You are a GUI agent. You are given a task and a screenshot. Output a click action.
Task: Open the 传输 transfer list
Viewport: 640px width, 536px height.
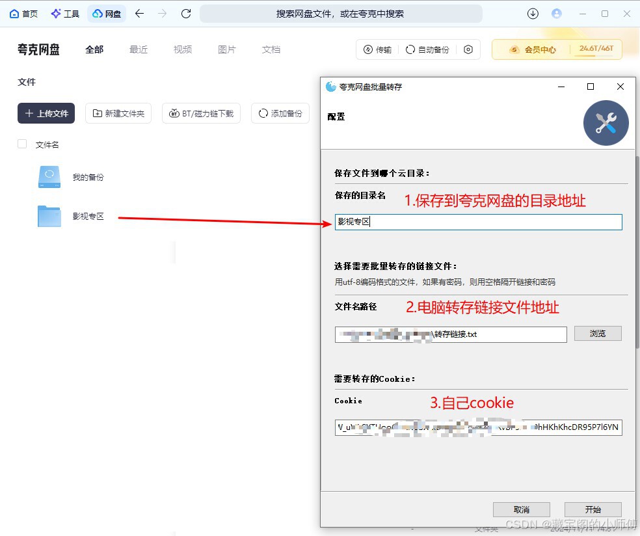377,49
